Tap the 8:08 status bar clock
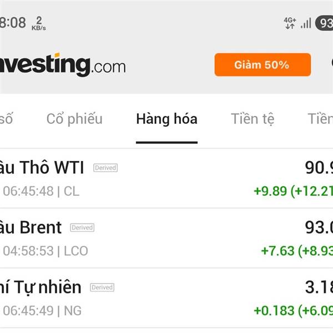 click(13, 23)
